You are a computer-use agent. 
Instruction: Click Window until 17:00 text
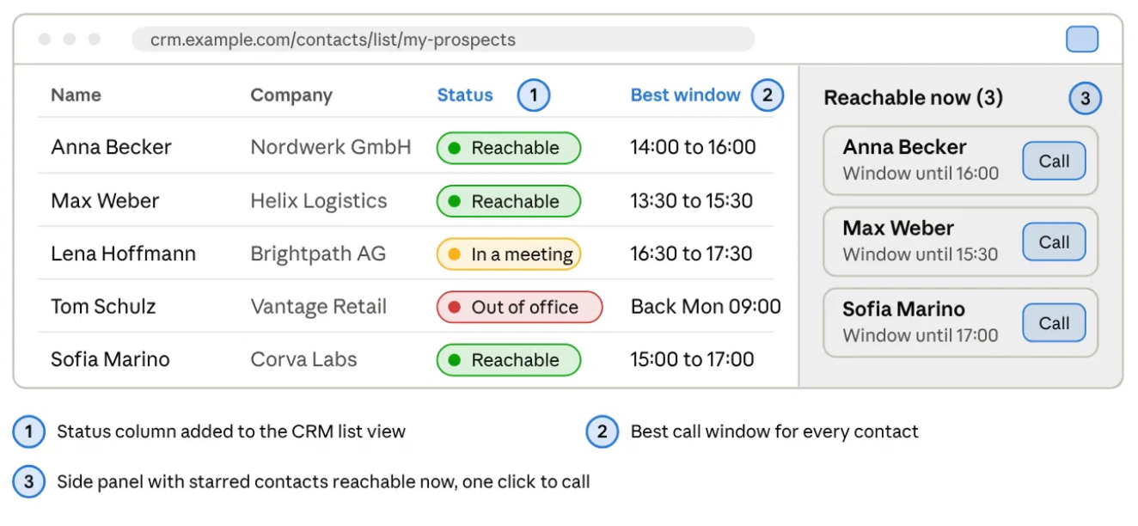(x=920, y=335)
